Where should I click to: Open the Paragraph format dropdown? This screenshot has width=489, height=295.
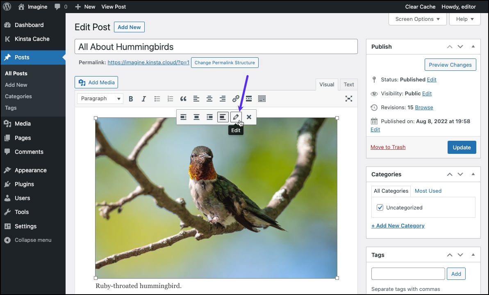100,99
